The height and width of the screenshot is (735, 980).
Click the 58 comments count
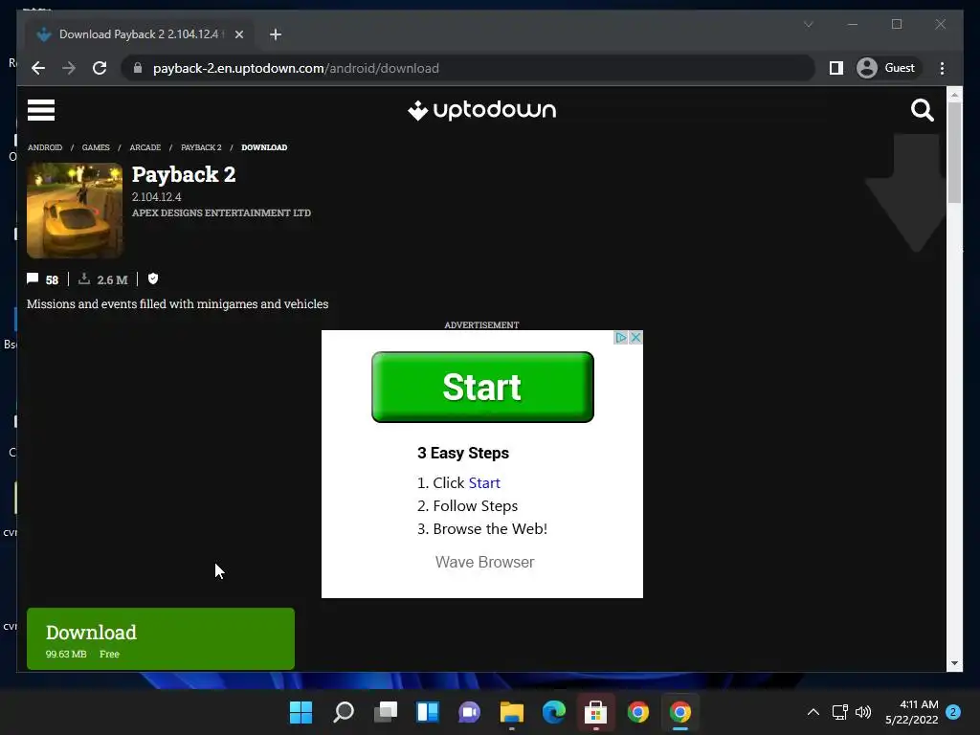coord(52,280)
